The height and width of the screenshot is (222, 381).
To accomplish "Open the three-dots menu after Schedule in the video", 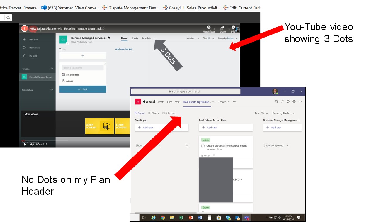I will click(155, 38).
